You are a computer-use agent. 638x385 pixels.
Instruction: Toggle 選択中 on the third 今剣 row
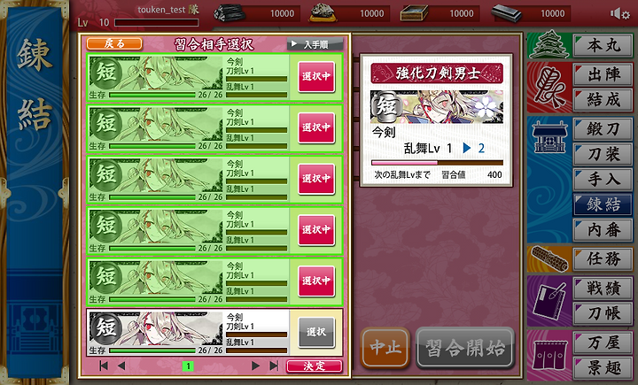coord(316,179)
